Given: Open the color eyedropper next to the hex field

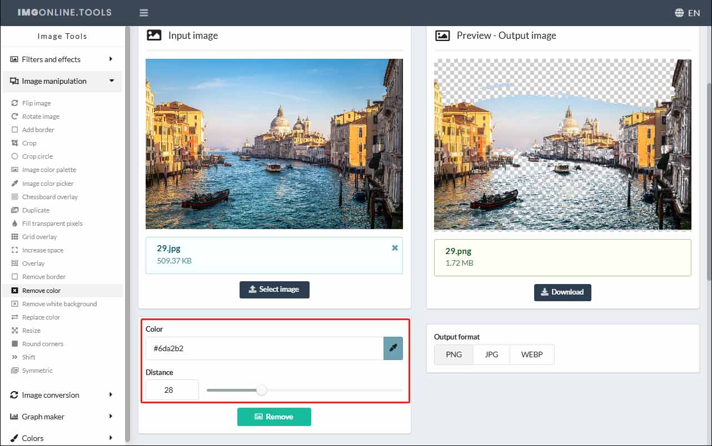Looking at the screenshot, I should [393, 348].
